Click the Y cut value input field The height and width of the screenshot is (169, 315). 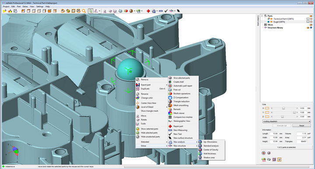click(303, 112)
